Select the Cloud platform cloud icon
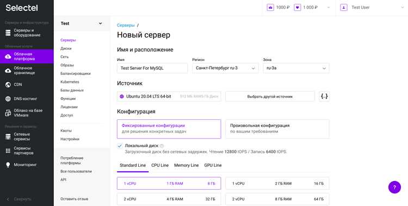Screen dimensions: 408x206 [8, 56]
